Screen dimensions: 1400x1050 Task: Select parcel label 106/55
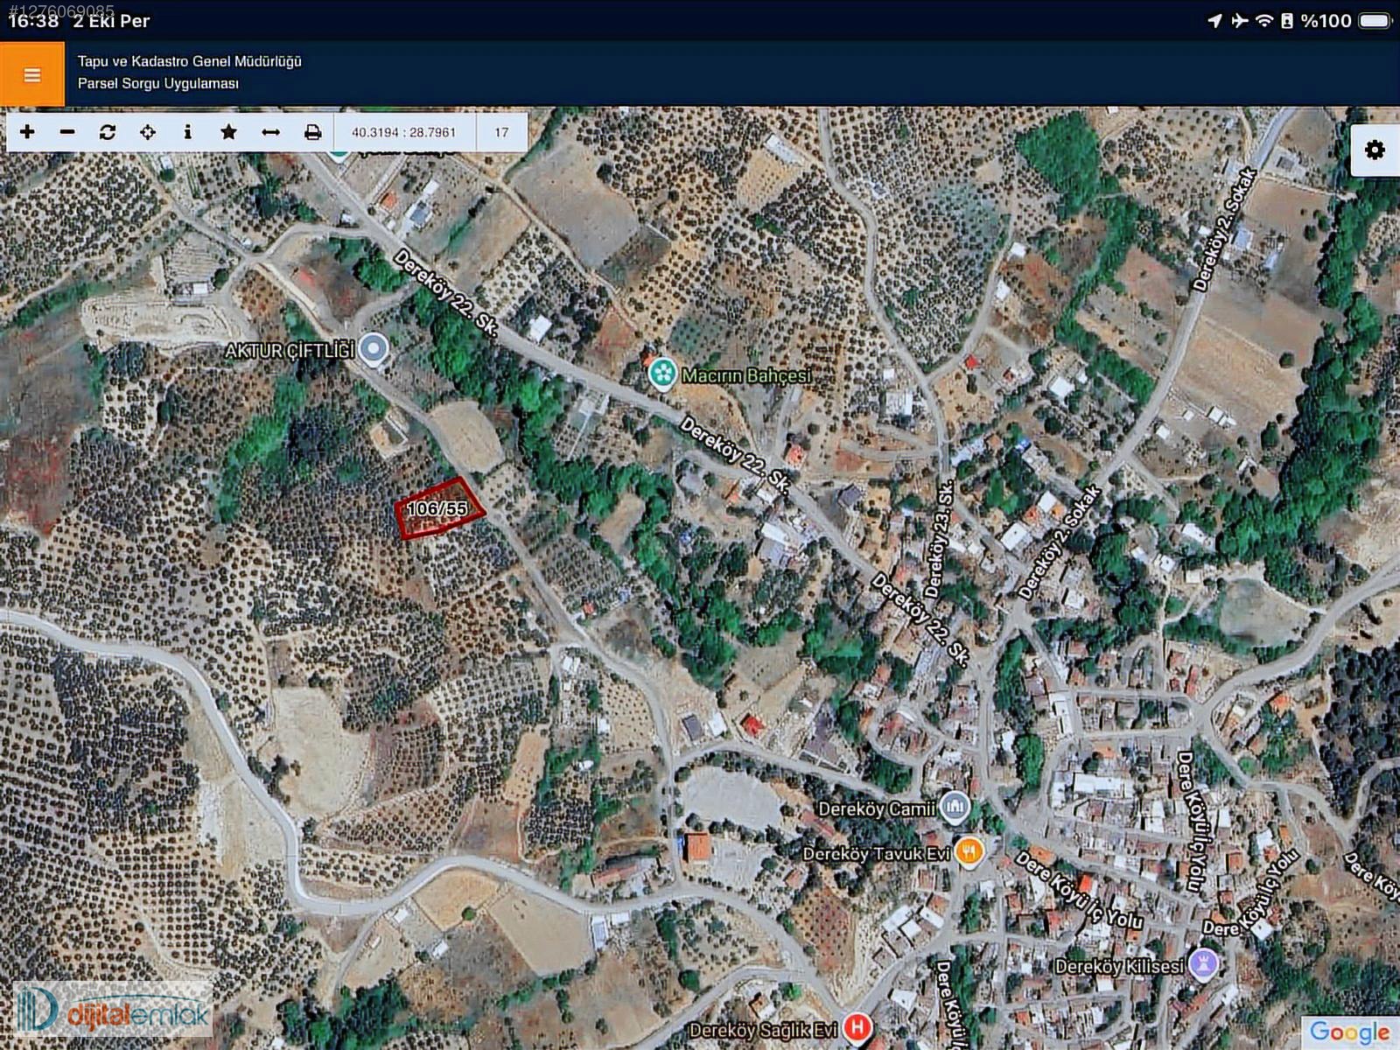(437, 508)
